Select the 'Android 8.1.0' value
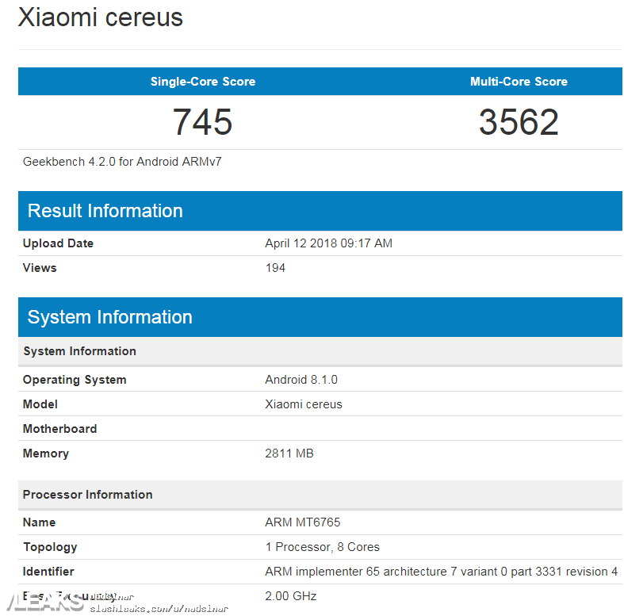624x616 pixels. (301, 380)
